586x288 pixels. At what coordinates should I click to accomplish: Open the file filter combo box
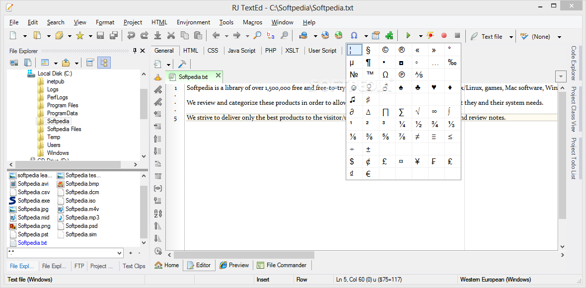coord(65,253)
